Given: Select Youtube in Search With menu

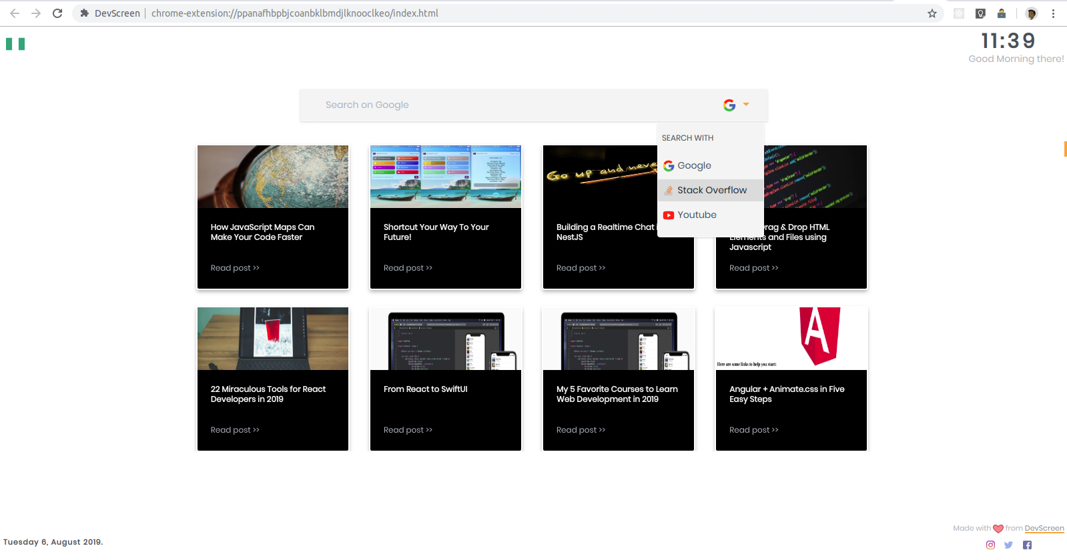Looking at the screenshot, I should coord(711,215).
